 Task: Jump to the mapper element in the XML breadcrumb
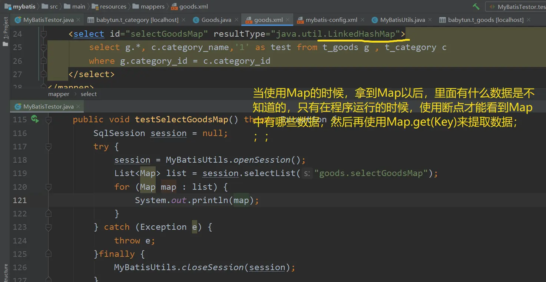pyautogui.click(x=59, y=94)
